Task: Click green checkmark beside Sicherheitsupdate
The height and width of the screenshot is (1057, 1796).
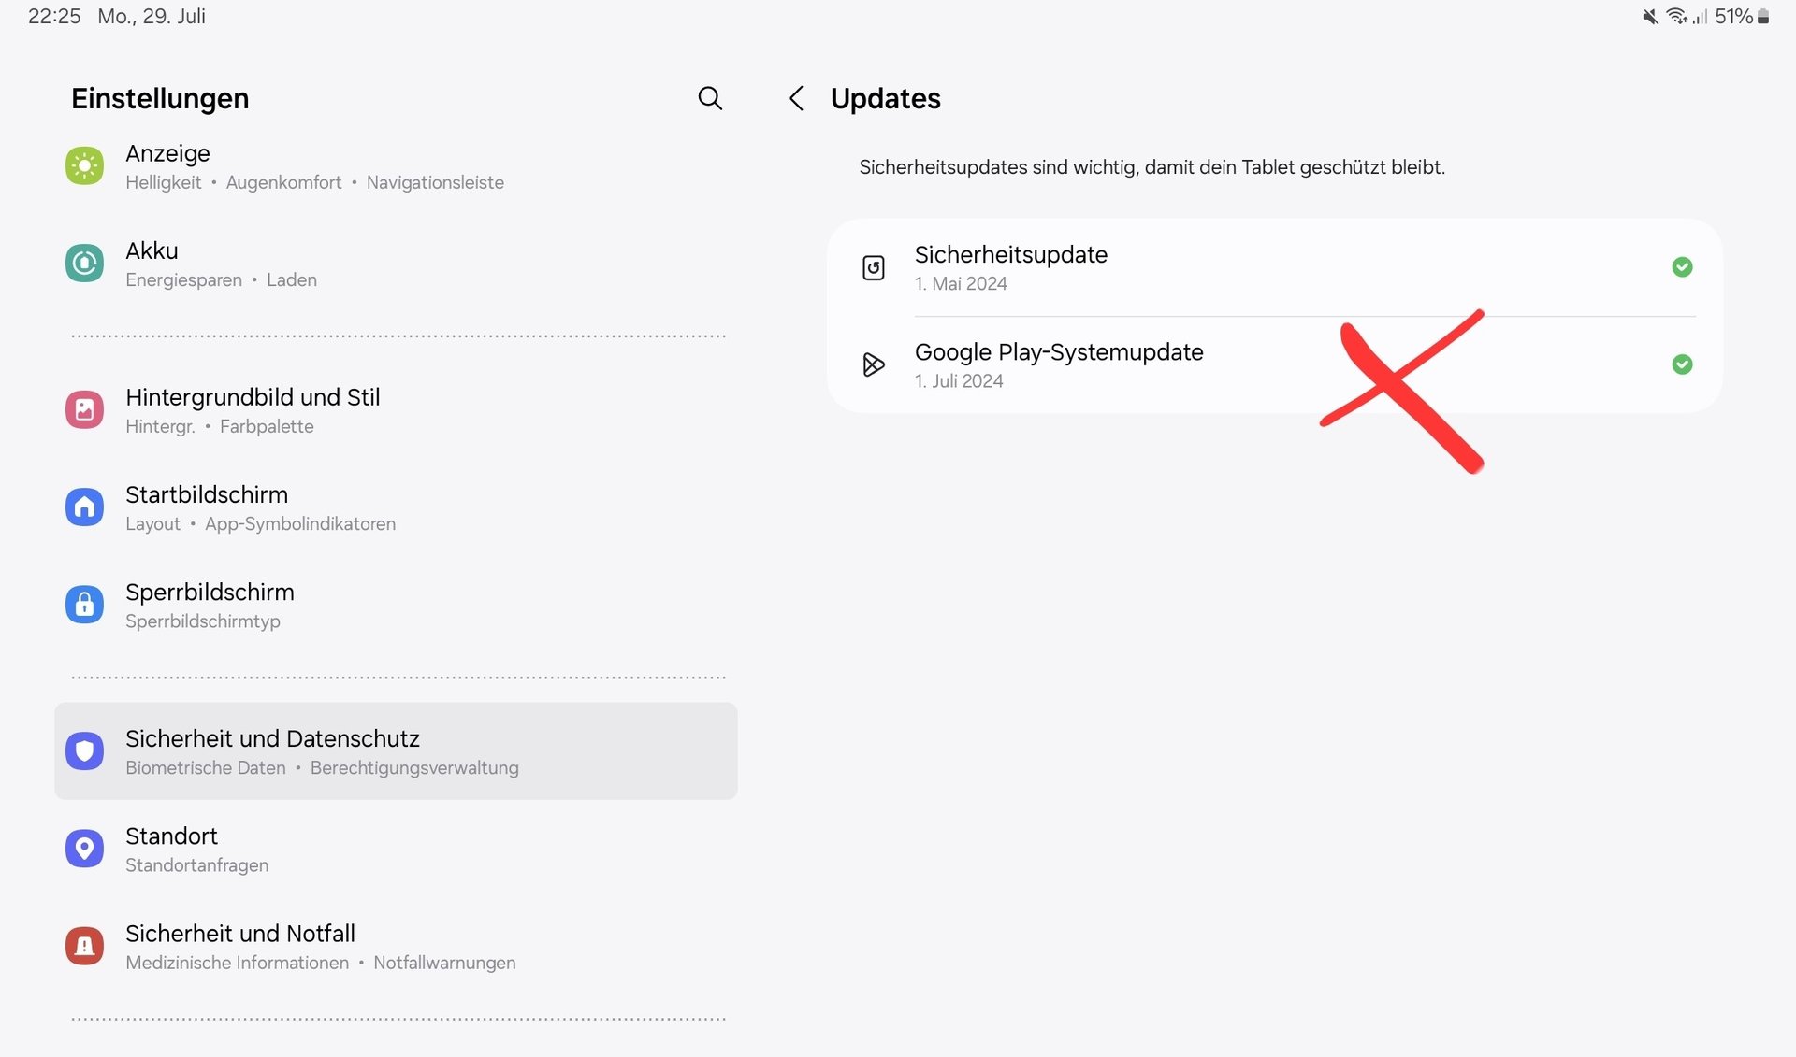Action: point(1682,267)
